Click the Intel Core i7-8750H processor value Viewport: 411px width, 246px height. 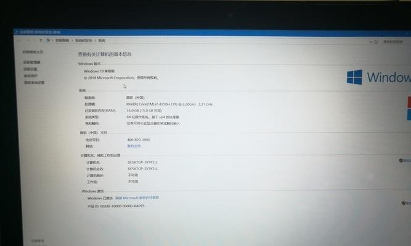click(169, 104)
